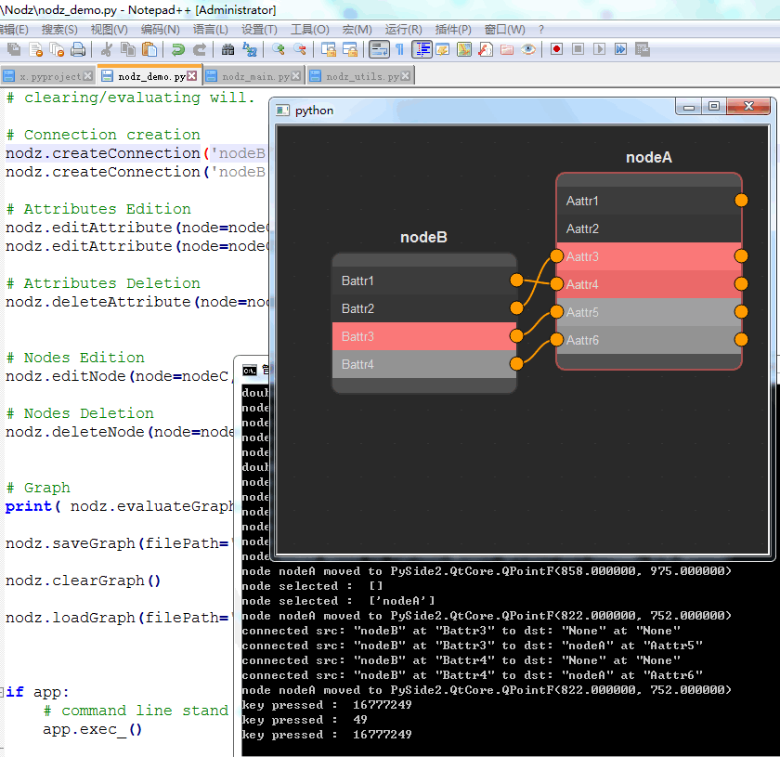Run macro multiple times via double-arrow icon
The image size is (780, 757).
click(x=620, y=49)
